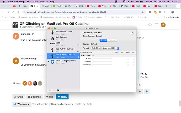This screenshot has width=181, height=113.
Task: Open the Apple menu
Action: pos(4,2)
